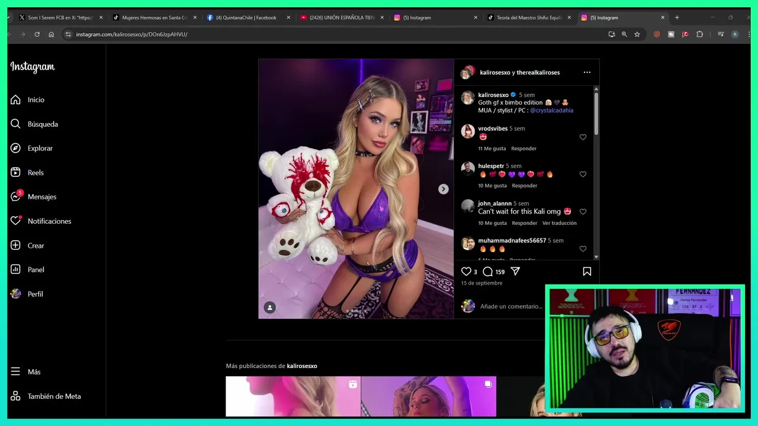Click the Instagram logo
The width and height of the screenshot is (758, 426).
click(x=33, y=67)
